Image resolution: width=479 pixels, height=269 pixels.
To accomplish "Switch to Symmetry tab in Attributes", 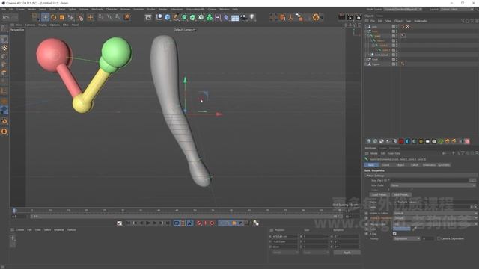I will click(444, 165).
